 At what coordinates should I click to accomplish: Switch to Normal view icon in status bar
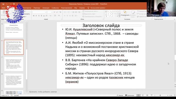pos(138,95)
